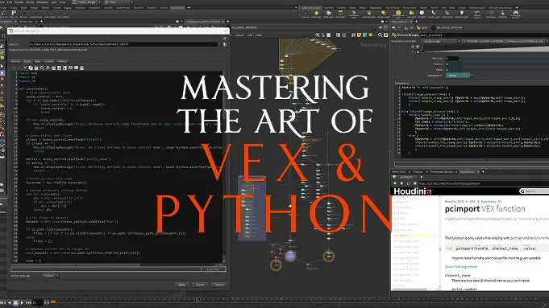This screenshot has width=549, height=308.
Task: Select the Caustic Light shelf tool
Action: coord(434,14)
